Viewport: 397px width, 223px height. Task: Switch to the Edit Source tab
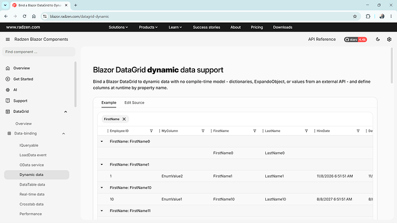pos(134,103)
